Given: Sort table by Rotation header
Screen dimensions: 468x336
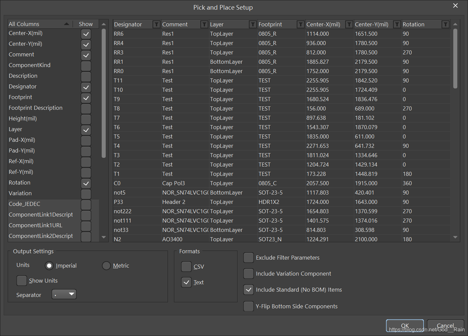Looking at the screenshot, I should coord(413,24).
